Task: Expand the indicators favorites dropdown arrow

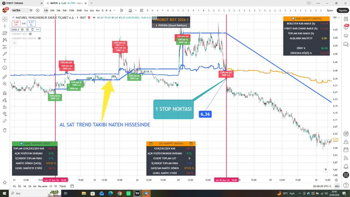Action: point(135,11)
